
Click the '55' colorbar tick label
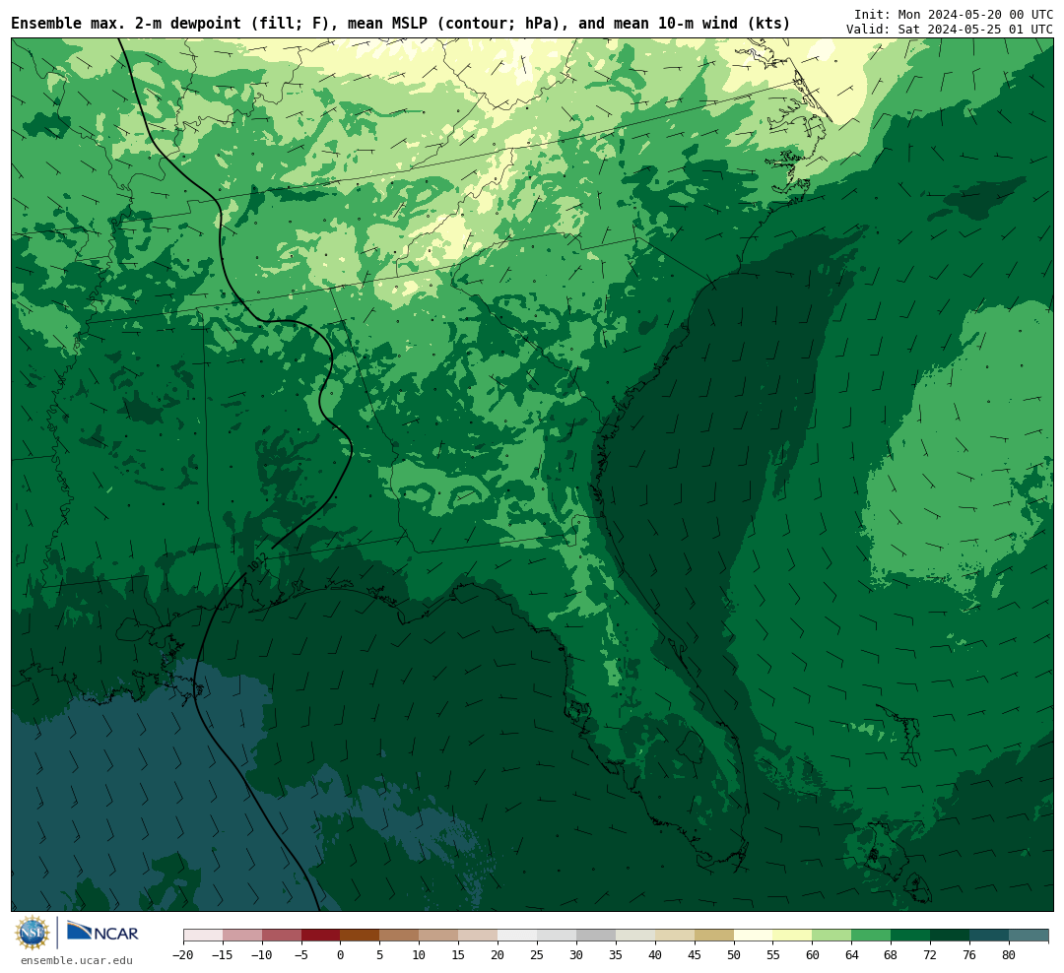coord(773,955)
